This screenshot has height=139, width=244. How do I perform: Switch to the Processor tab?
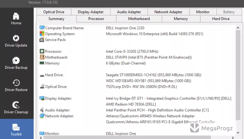pyautogui.click(x=96, y=19)
